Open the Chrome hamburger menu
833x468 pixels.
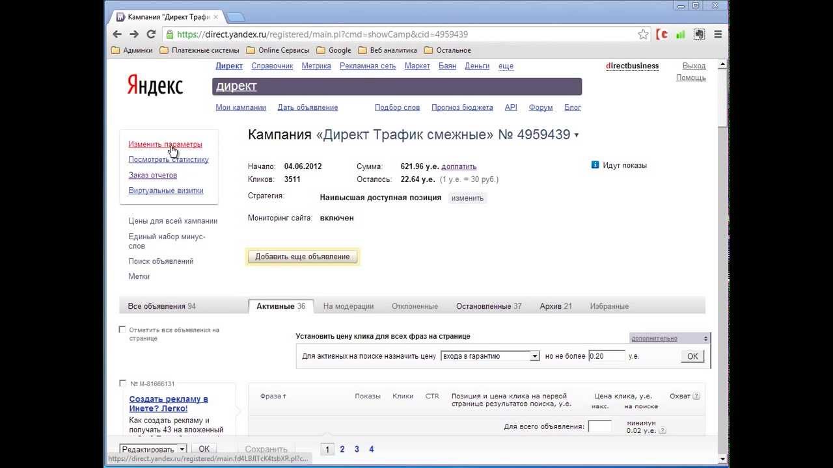coord(718,34)
